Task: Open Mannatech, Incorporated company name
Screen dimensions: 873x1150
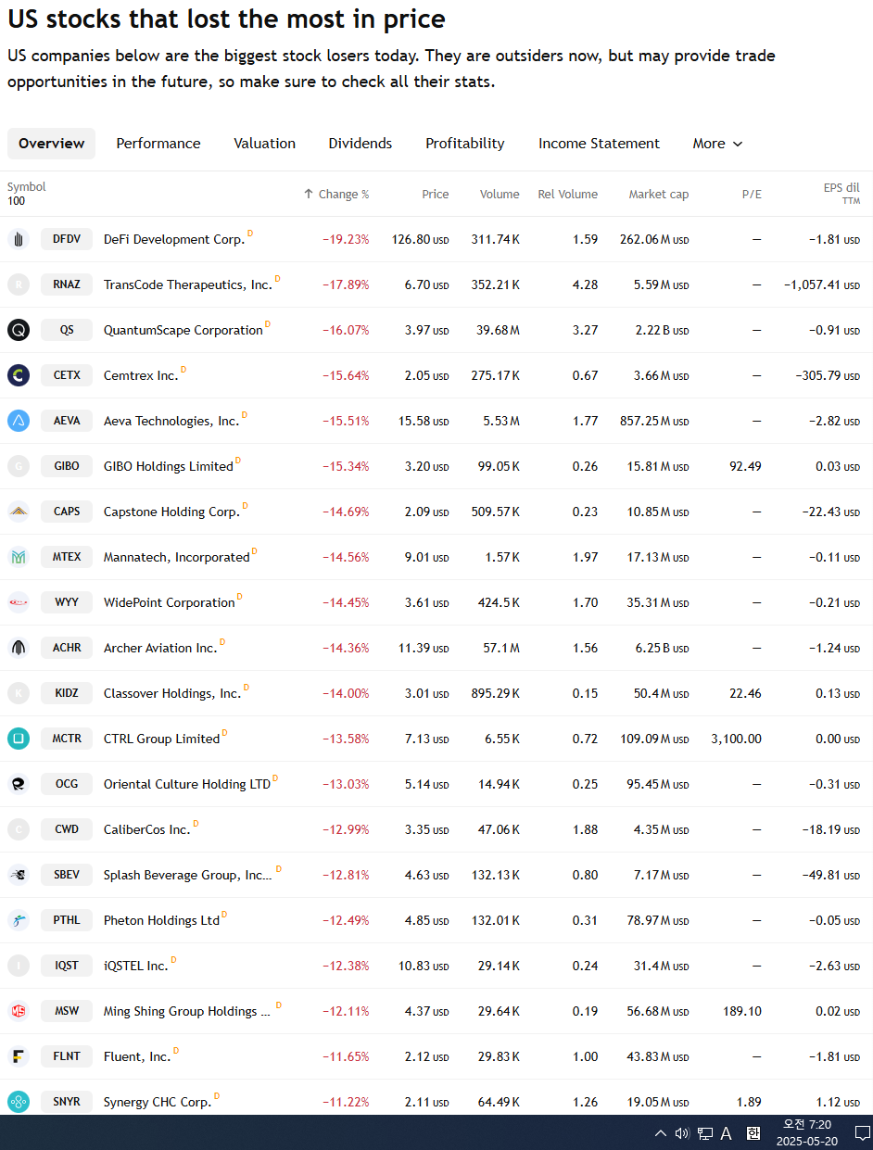Action: [x=177, y=557]
